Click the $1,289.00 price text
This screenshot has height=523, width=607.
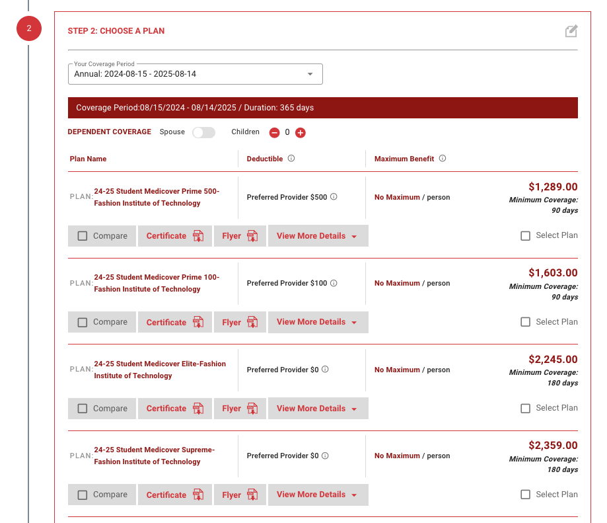coord(553,186)
